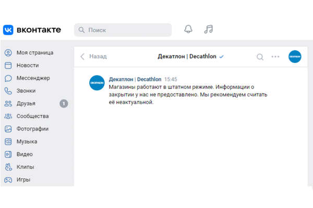
Task: Open the three-dots chat actions menu
Action: pyautogui.click(x=275, y=57)
